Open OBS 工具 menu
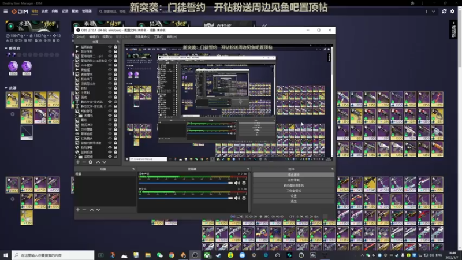This screenshot has width=462, height=260. [x=158, y=37]
